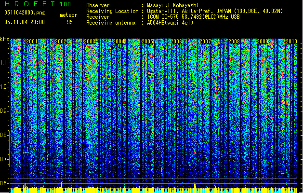
Task: Click the 2002 time marker
Action: 61,41
